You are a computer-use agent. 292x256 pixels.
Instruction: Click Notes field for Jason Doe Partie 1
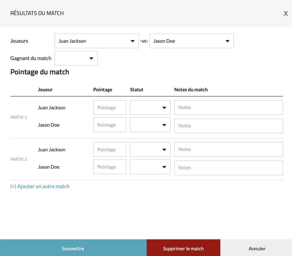228,126
